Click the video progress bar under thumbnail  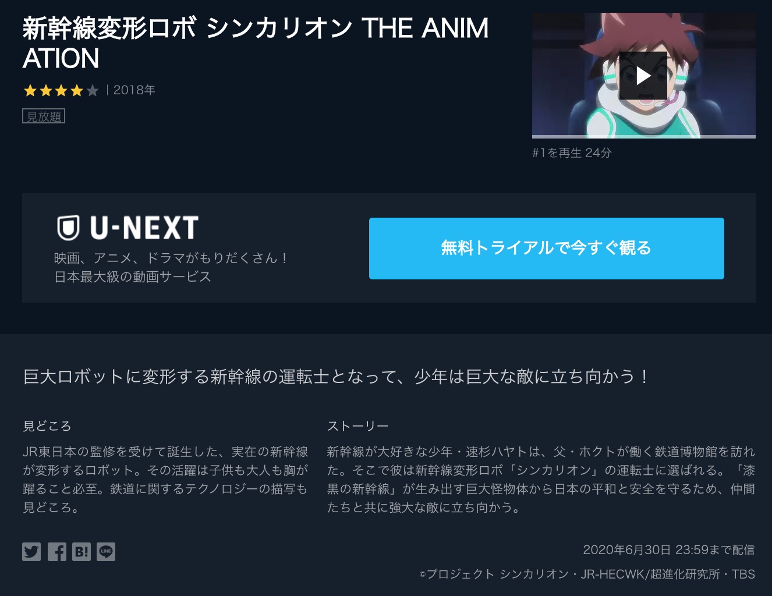tap(644, 137)
